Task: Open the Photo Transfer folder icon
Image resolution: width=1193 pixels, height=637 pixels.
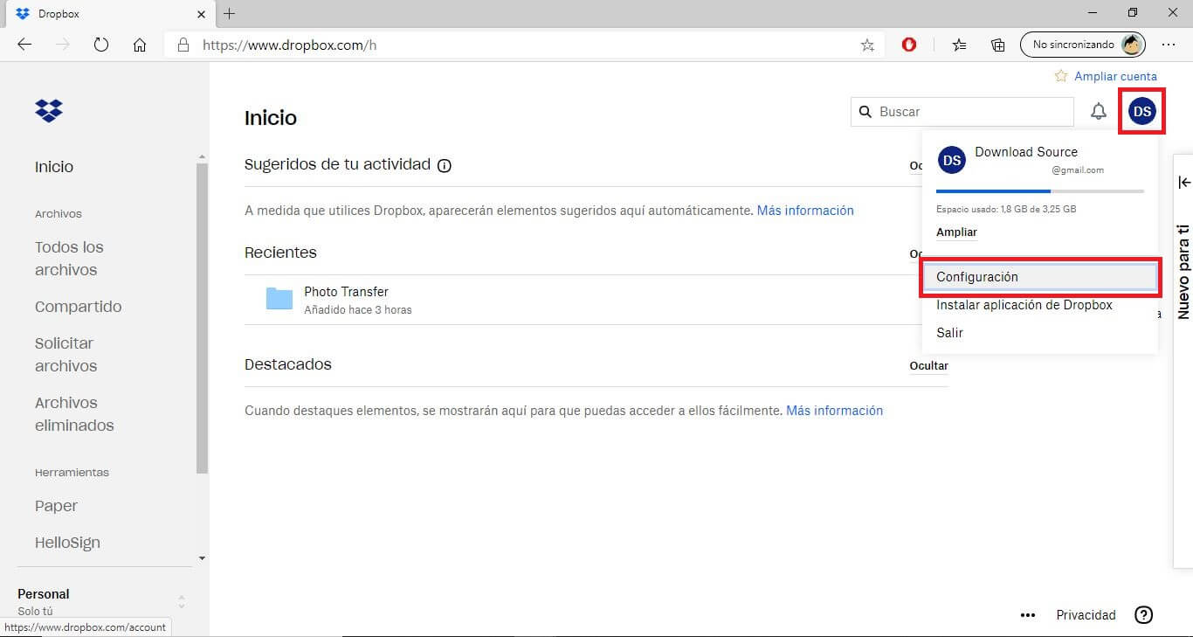Action: tap(279, 299)
